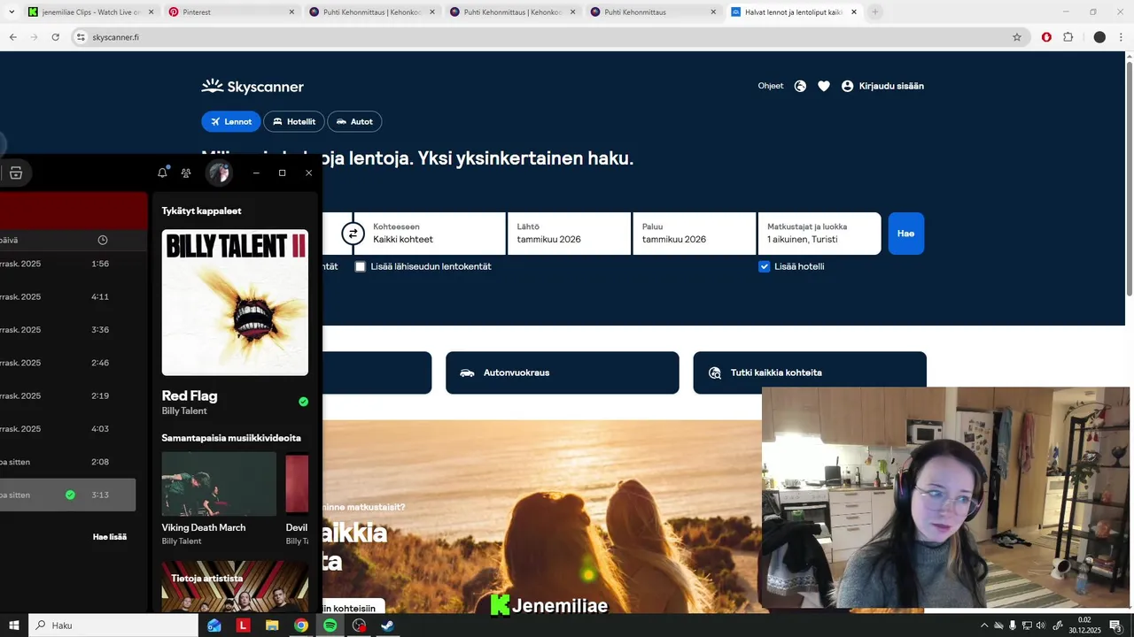Viewport: 1134px width, 637px height.
Task: Switch to the Pinterest browser tab
Action: click(x=230, y=12)
